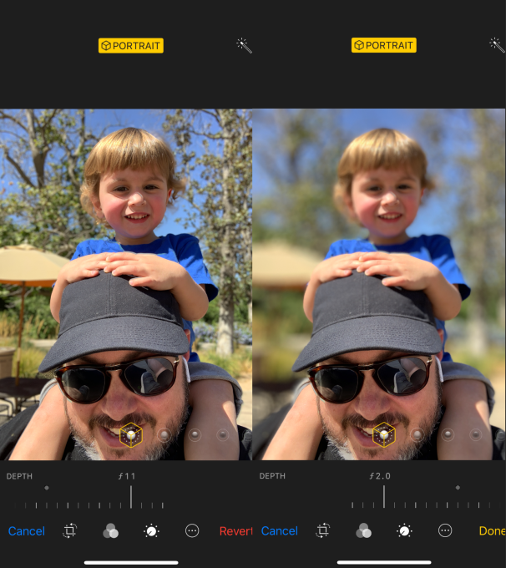Open the more options ellipsis in left editor

[192, 530]
